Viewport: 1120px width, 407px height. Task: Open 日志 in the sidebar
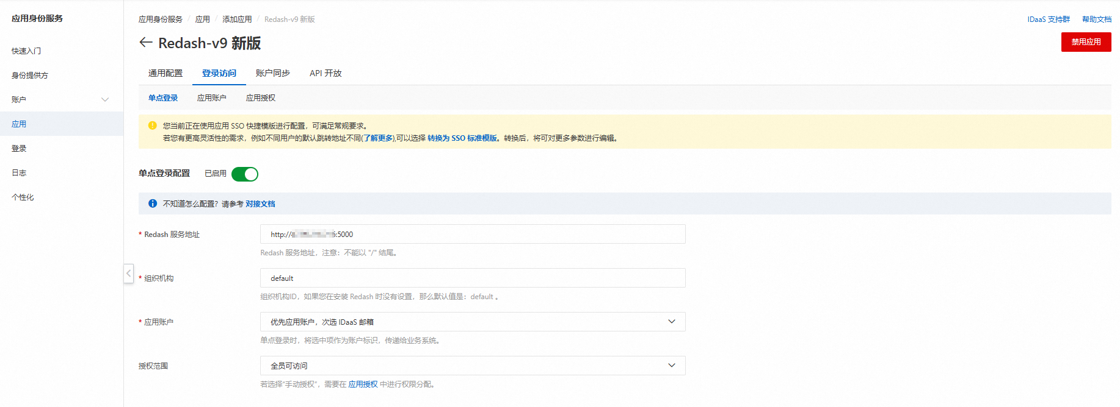point(19,173)
